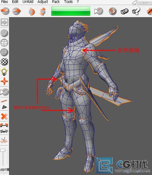The height and width of the screenshot is (175, 152).
Task: Click the crossed-lines mesh cut icon
Action: pos(4,140)
